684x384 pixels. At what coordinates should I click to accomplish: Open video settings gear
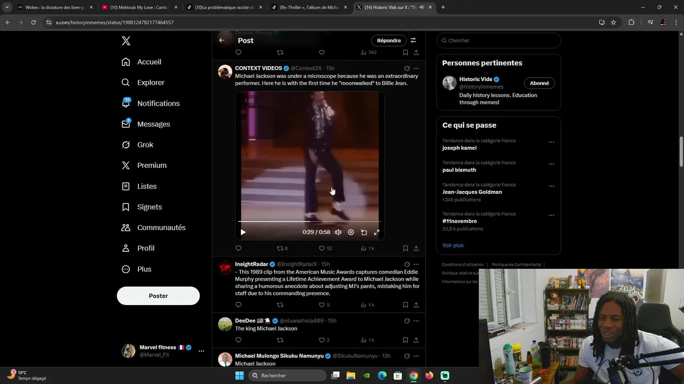pos(351,232)
